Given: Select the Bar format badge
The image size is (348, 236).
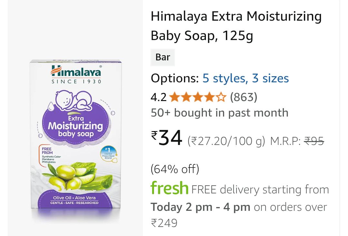Looking at the screenshot, I should click(x=163, y=57).
